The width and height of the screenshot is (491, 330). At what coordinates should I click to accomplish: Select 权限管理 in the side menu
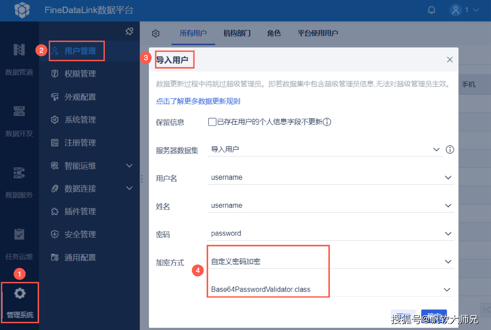pos(80,74)
